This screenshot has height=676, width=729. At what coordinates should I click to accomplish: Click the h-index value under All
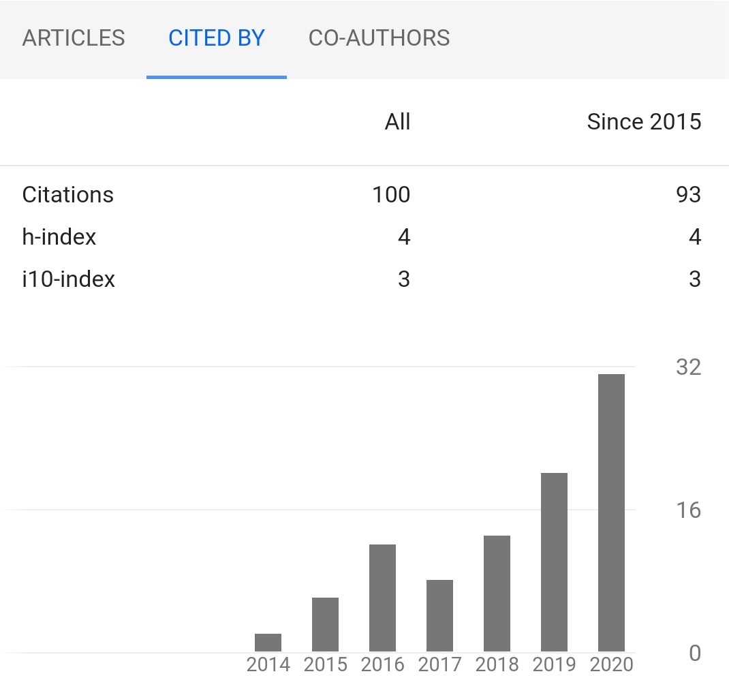(404, 237)
